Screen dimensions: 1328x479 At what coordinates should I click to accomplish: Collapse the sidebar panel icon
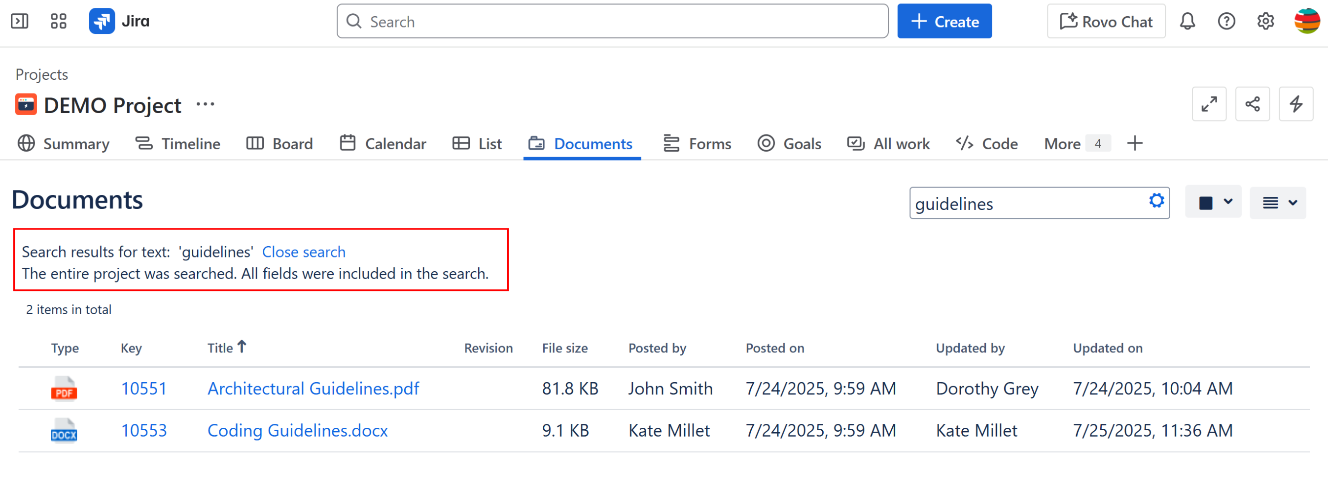(20, 21)
